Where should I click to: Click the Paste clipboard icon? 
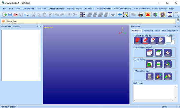click(x=44, y=15)
